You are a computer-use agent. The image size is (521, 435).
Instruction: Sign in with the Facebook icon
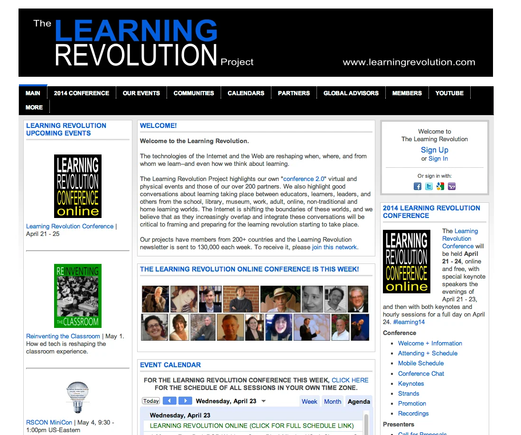[418, 187]
